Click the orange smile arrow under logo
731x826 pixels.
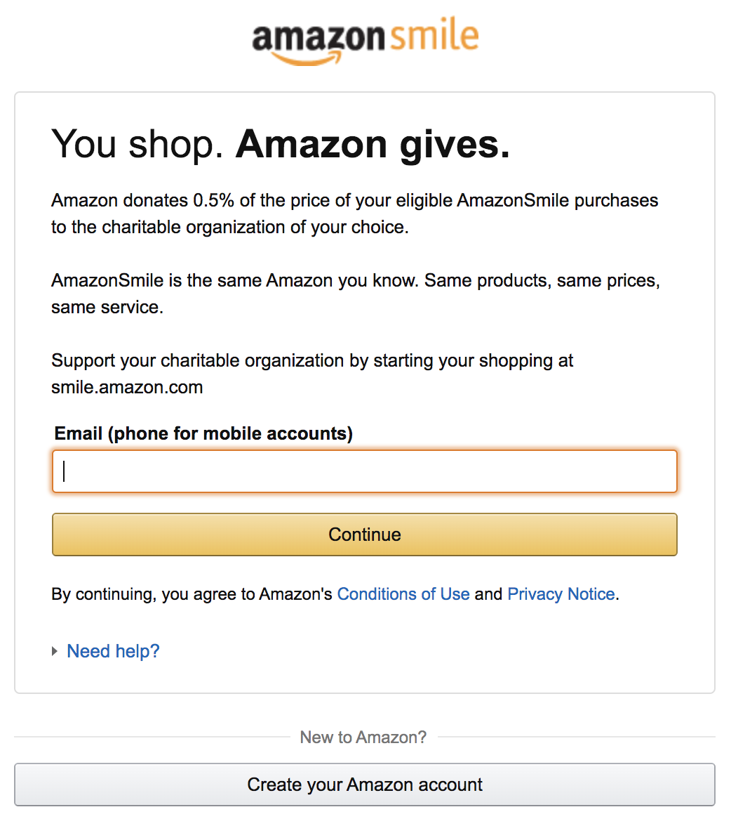pyautogui.click(x=304, y=58)
